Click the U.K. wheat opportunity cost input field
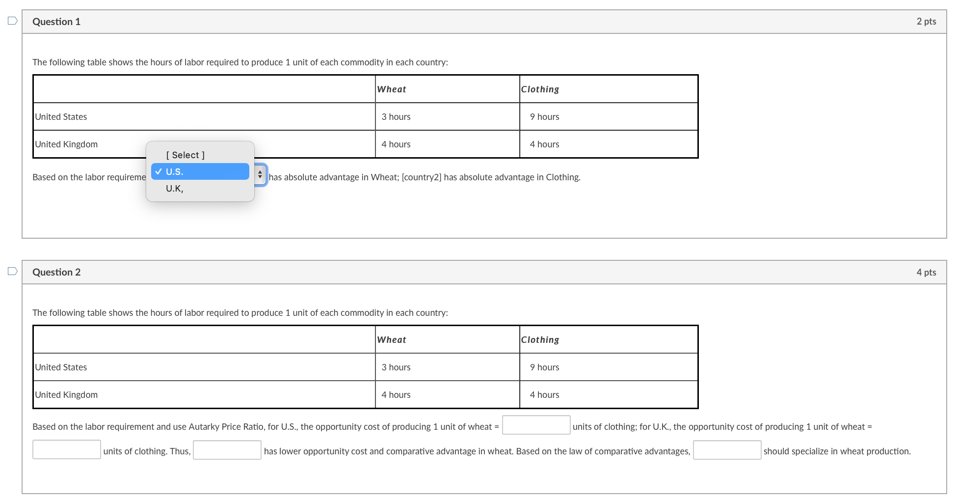The height and width of the screenshot is (501, 958). tap(67, 450)
